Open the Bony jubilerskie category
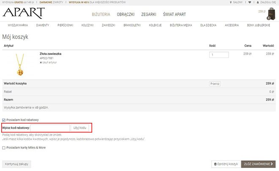The height and width of the screenshot is (171, 279). point(258,25)
